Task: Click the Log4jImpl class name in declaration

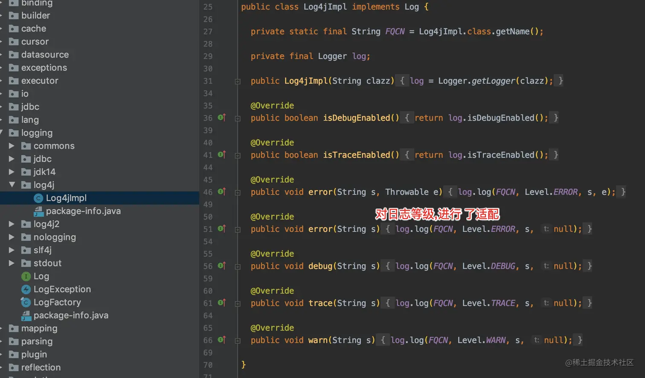Action: (325, 7)
